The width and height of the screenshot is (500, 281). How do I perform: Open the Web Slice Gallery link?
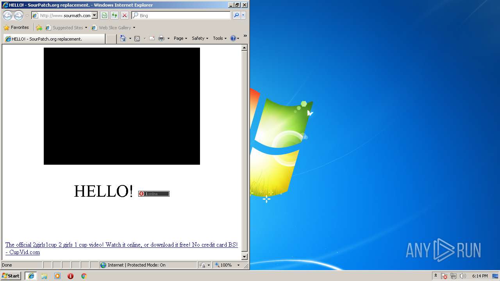[x=111, y=28]
